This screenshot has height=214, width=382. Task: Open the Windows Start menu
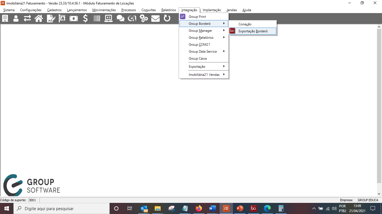tap(7, 208)
